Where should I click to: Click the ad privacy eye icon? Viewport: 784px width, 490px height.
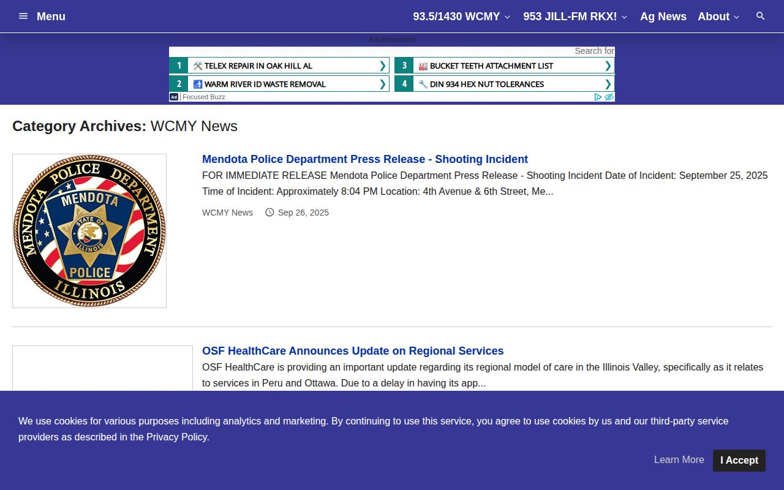[x=609, y=97]
